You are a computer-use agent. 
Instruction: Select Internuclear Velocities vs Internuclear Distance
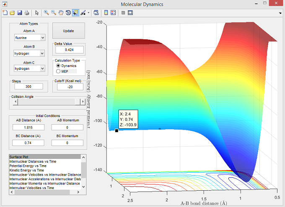pyautogui.click(x=45, y=175)
